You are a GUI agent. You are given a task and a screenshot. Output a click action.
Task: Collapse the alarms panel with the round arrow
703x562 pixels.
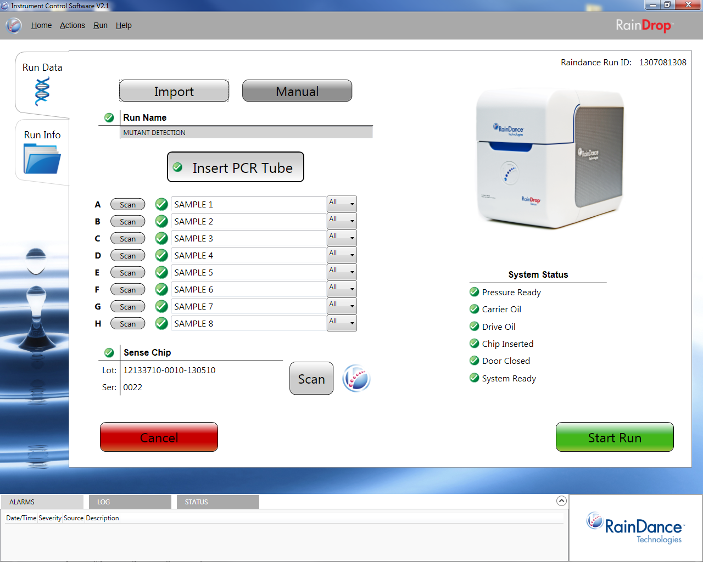(561, 501)
